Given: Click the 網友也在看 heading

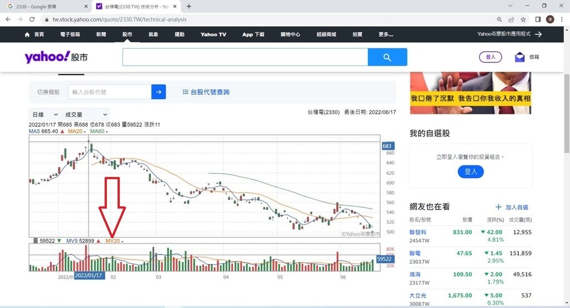Looking at the screenshot, I should [x=430, y=207].
